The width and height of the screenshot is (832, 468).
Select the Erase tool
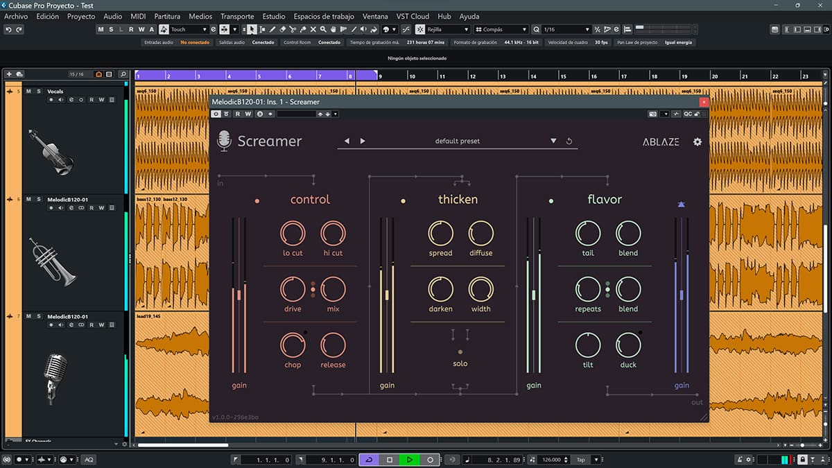[x=283, y=30]
